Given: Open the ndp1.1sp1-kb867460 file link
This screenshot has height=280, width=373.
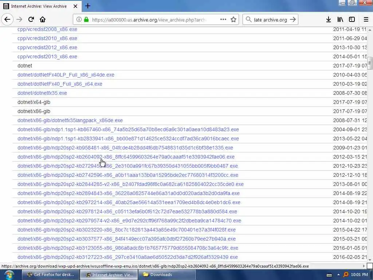Looking at the screenshot, I should 128,129.
